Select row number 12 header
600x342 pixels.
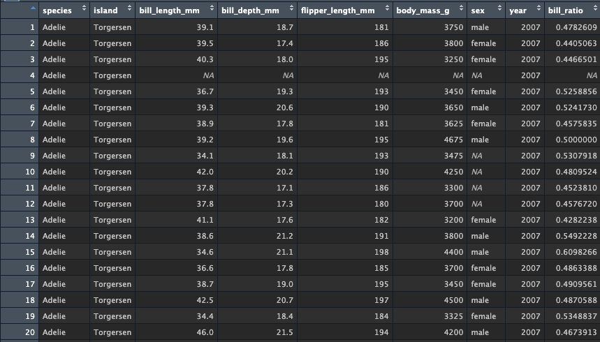pyautogui.click(x=20, y=204)
